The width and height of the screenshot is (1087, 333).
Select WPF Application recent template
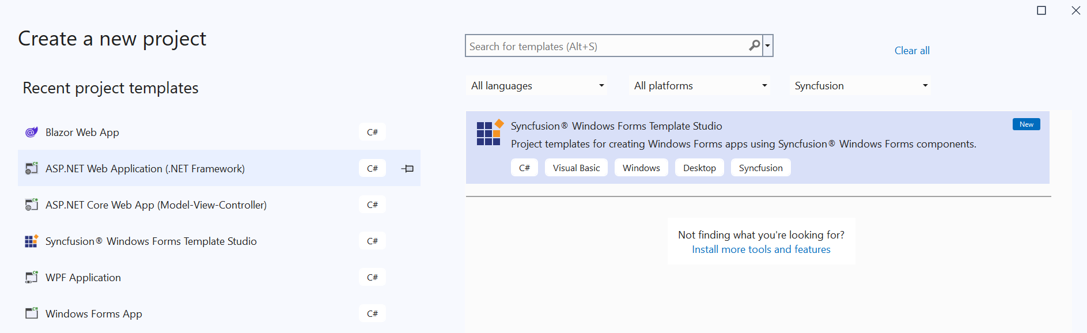pyautogui.click(x=219, y=277)
